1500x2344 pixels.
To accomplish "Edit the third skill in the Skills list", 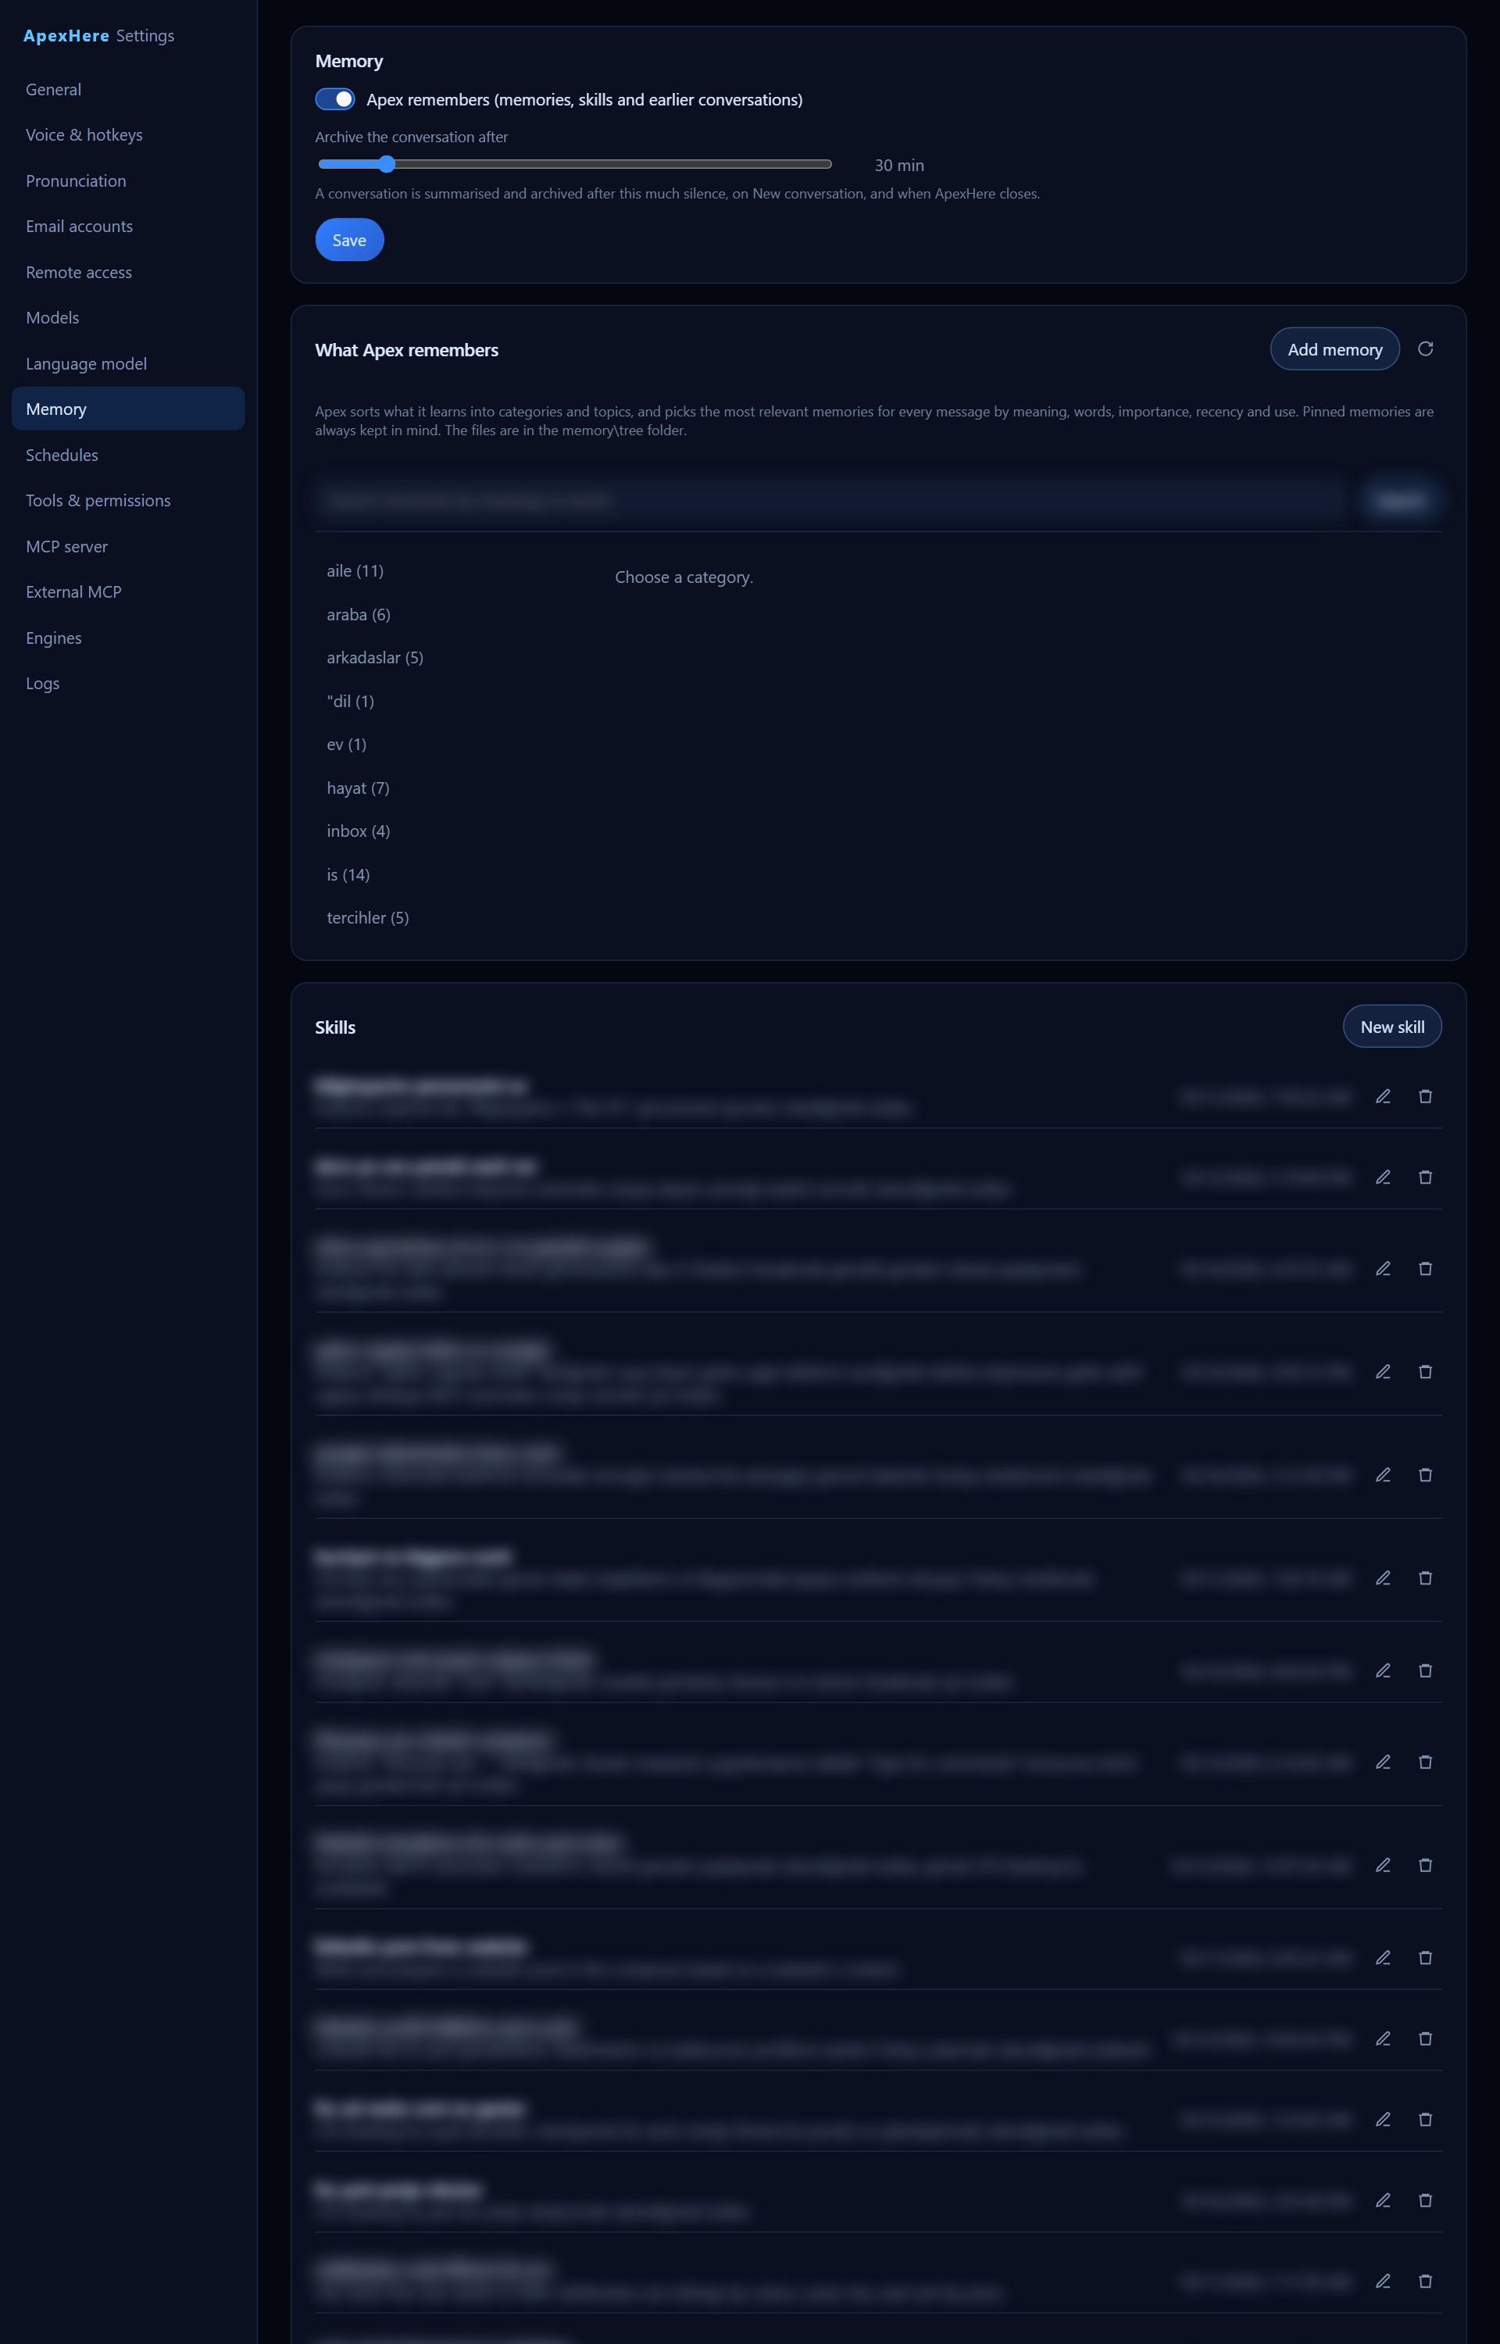I will coord(1382,1269).
